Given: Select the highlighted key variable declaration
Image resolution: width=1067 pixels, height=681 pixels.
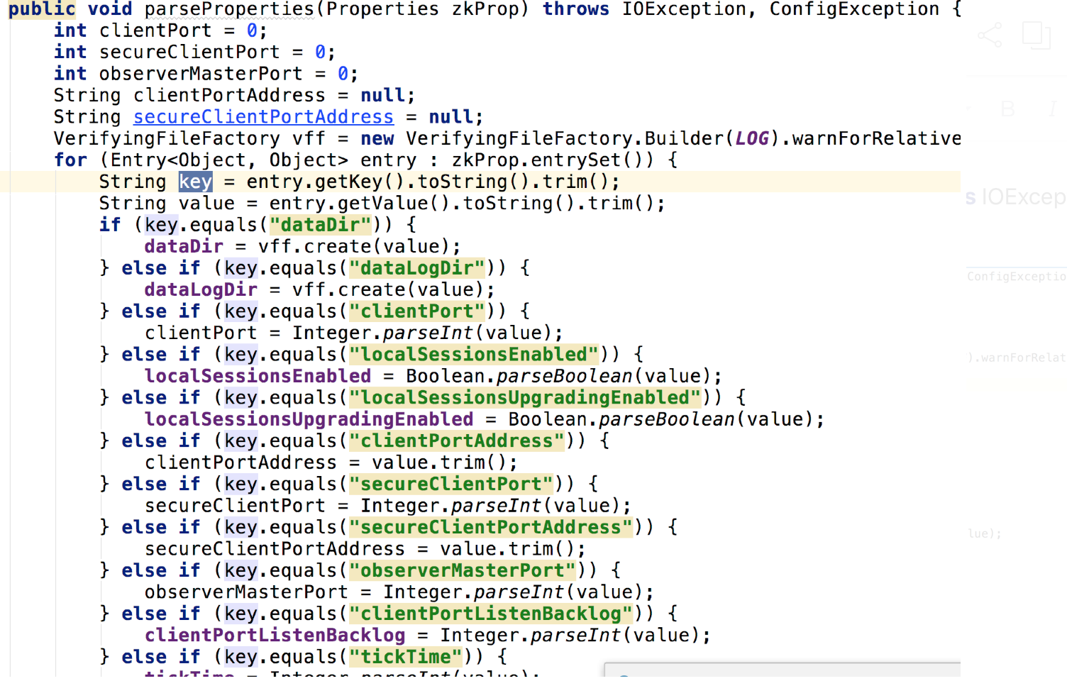Looking at the screenshot, I should [195, 182].
